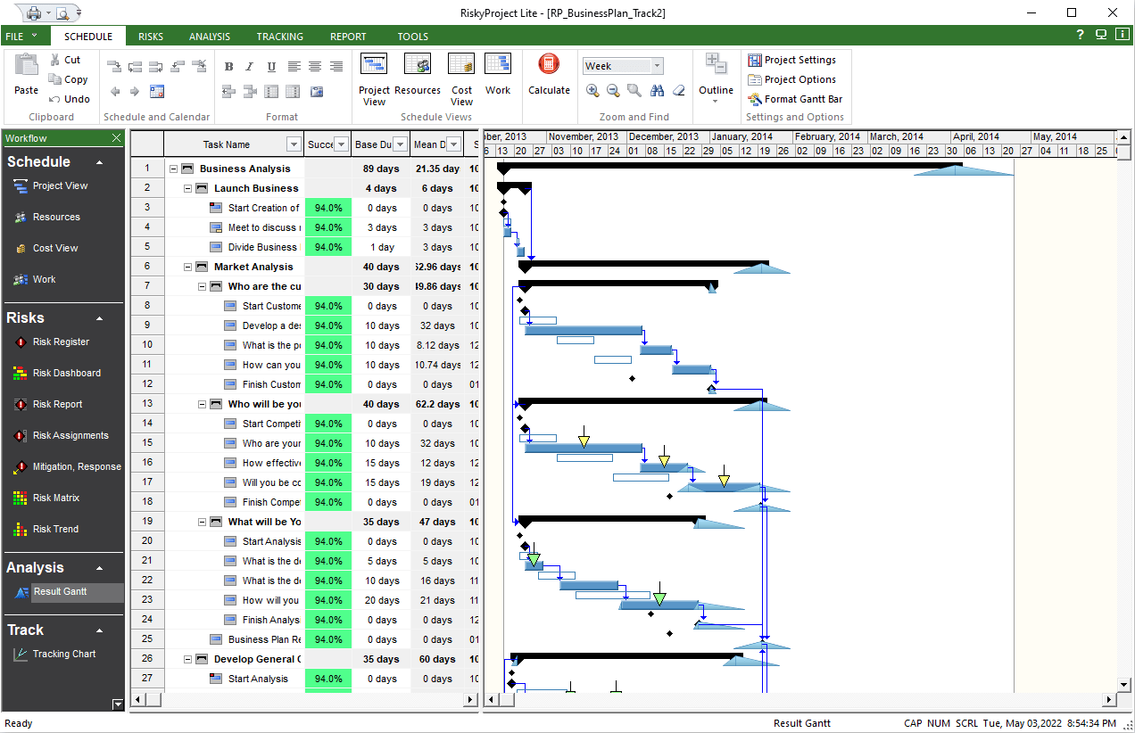Click the yellow risk arrow on row 15 bar

click(x=584, y=438)
